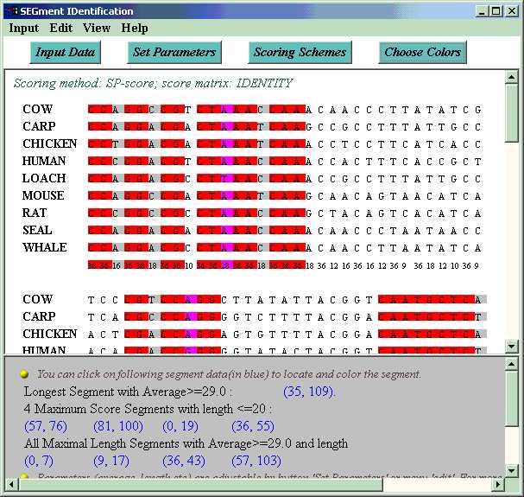Open the View menu
The height and width of the screenshot is (497, 524).
click(97, 28)
